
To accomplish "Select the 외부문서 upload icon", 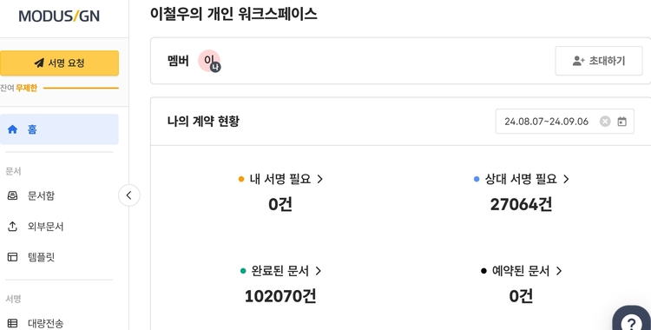I will click(12, 227).
